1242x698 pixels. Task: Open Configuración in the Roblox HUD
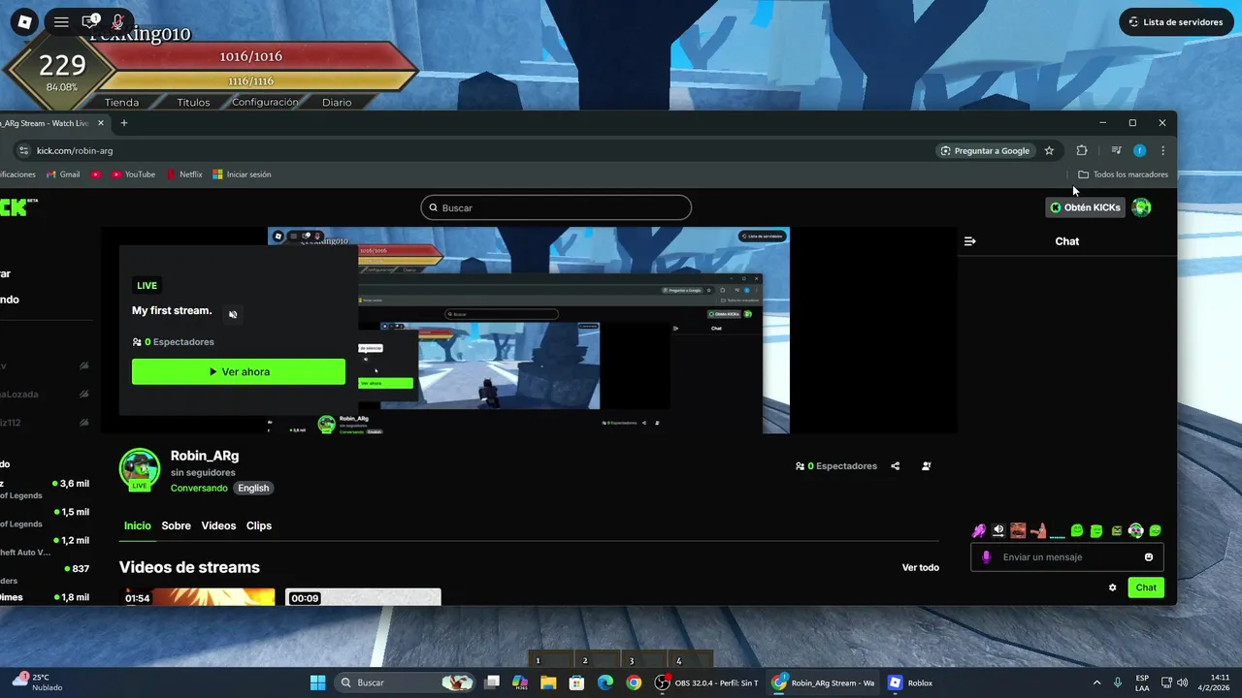pyautogui.click(x=265, y=102)
